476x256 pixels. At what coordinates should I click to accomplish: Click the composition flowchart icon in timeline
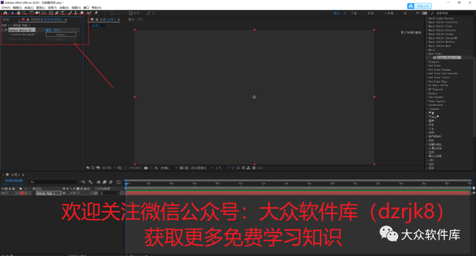click(x=83, y=182)
